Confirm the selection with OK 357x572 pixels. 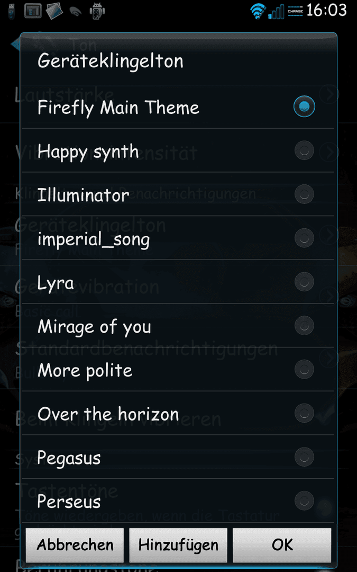pos(282,545)
